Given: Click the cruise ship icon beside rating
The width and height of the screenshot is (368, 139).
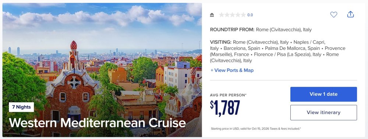Looking at the screenshot, I should click(x=212, y=15).
